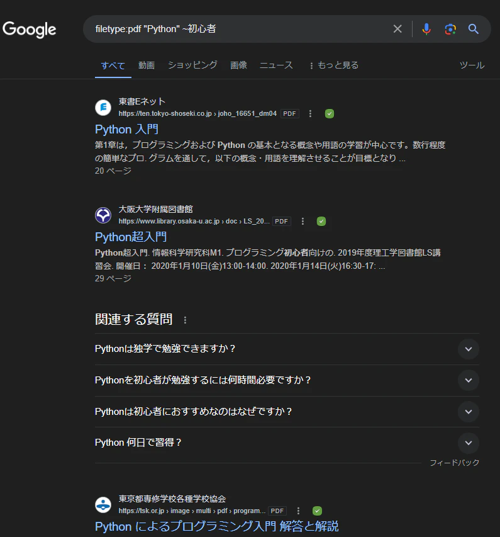
Task: Click the 東書Eネット site favicon
Action: pos(103,108)
